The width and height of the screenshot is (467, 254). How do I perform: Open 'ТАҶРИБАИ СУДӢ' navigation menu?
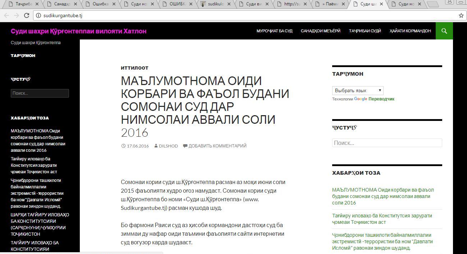click(365, 31)
